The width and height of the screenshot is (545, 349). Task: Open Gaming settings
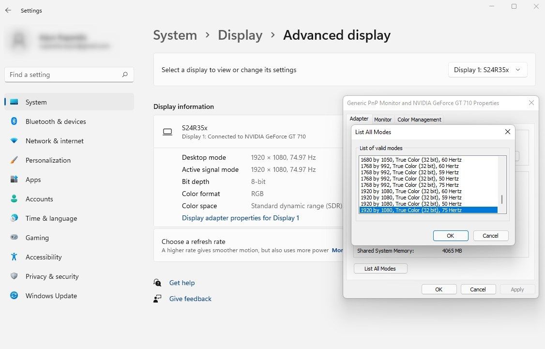[69, 238]
